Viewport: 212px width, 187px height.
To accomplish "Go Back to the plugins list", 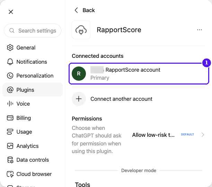I will (x=89, y=10).
